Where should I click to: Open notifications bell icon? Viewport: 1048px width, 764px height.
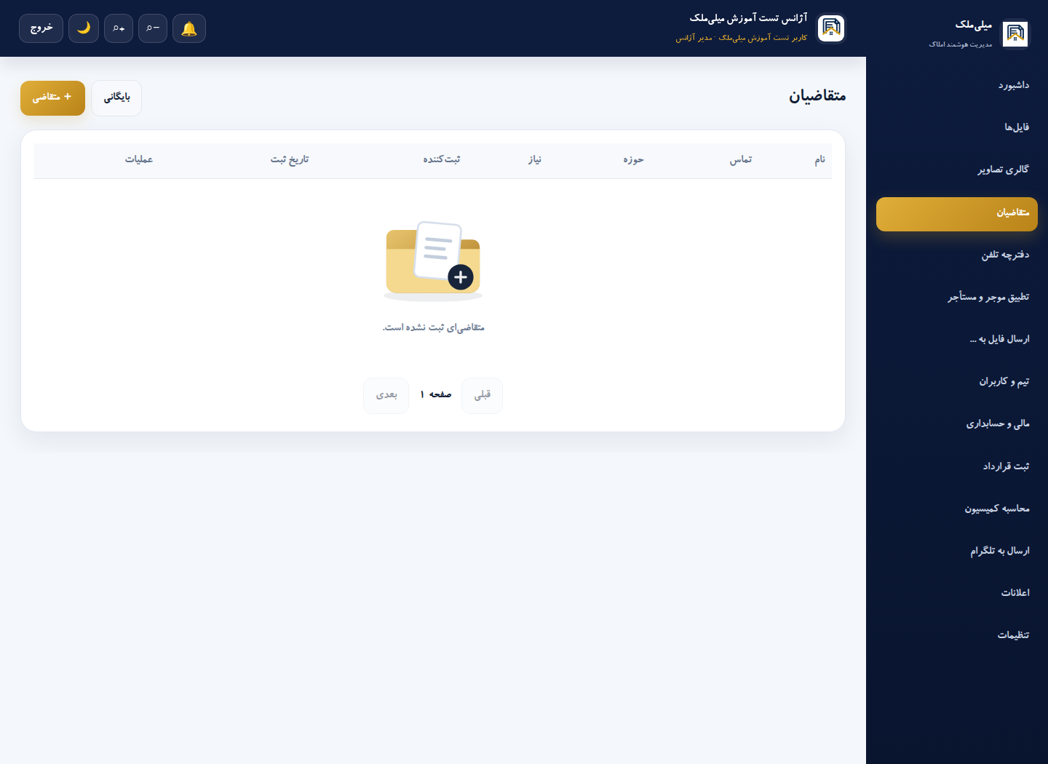pos(189,28)
